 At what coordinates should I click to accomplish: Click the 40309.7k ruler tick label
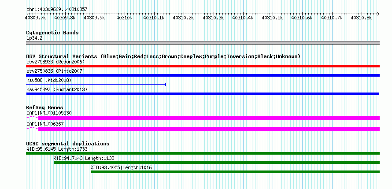click(35, 18)
